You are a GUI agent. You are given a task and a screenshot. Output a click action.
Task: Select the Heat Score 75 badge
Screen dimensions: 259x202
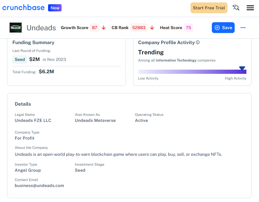188,27
